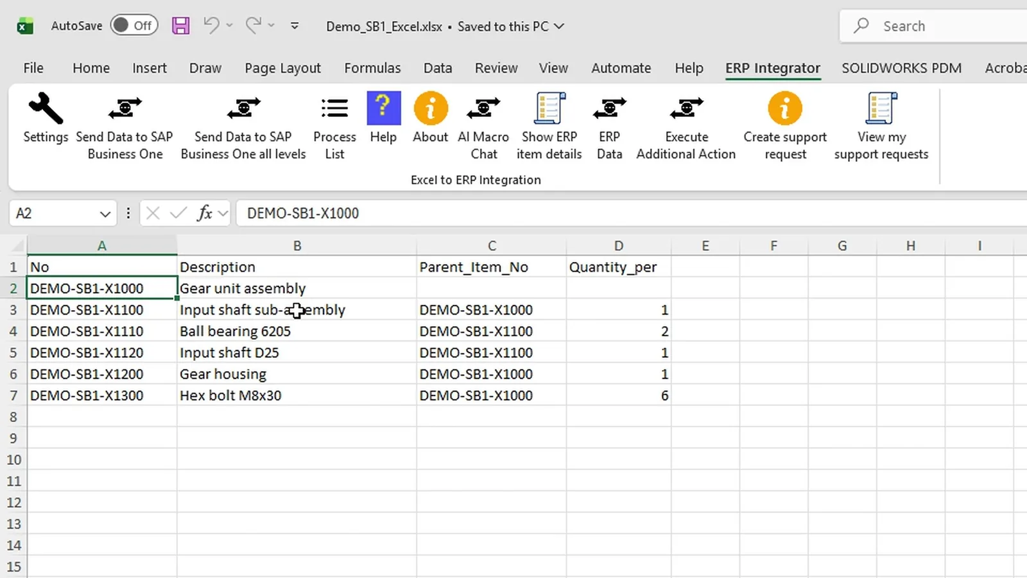Save the workbook with the disk icon
The image size is (1027, 578).
tap(181, 26)
